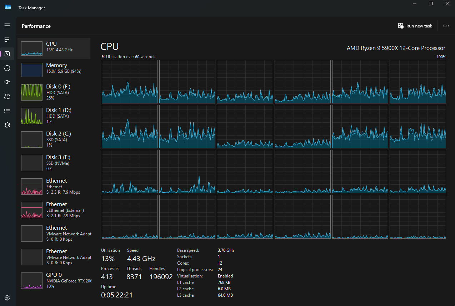Screen dimensions: 455x306
Task: Click the Processes count 413
Action: (107, 277)
